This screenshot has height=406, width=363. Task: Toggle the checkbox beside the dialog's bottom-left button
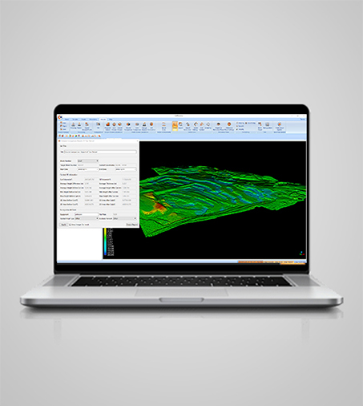tap(70, 225)
